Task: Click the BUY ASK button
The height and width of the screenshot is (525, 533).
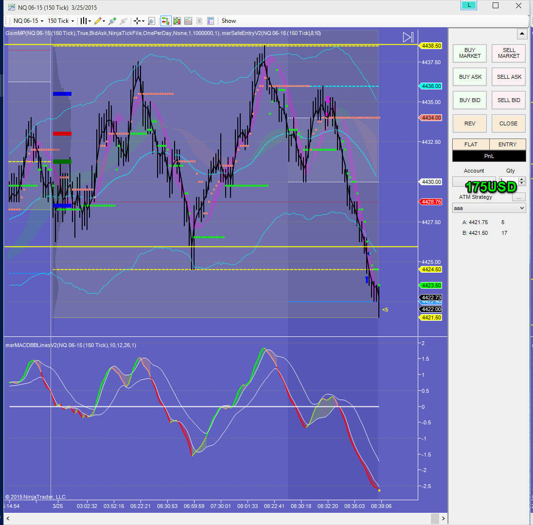Action: [470, 77]
